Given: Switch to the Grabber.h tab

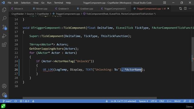Looking at the screenshot, I should click(x=62, y=8).
